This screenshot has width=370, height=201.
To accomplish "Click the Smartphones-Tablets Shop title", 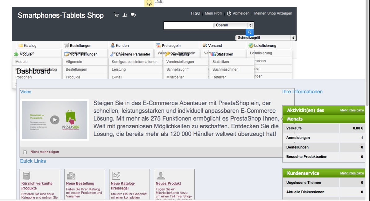I will [x=61, y=15].
